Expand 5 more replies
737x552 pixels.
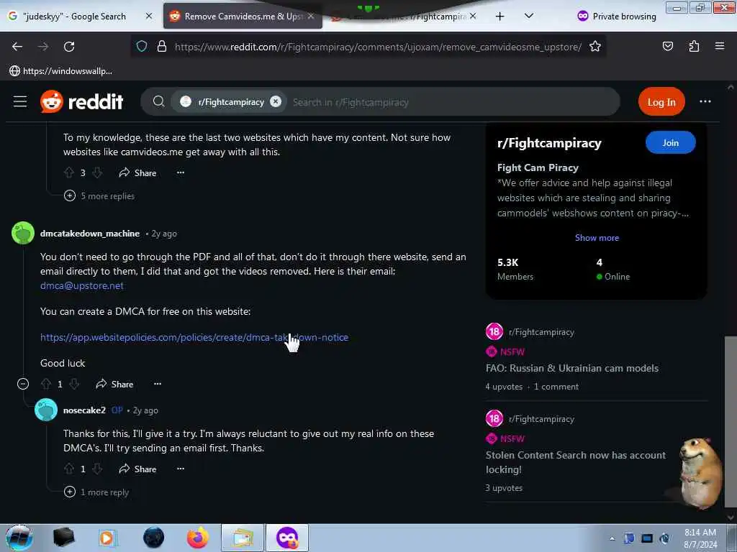point(99,195)
